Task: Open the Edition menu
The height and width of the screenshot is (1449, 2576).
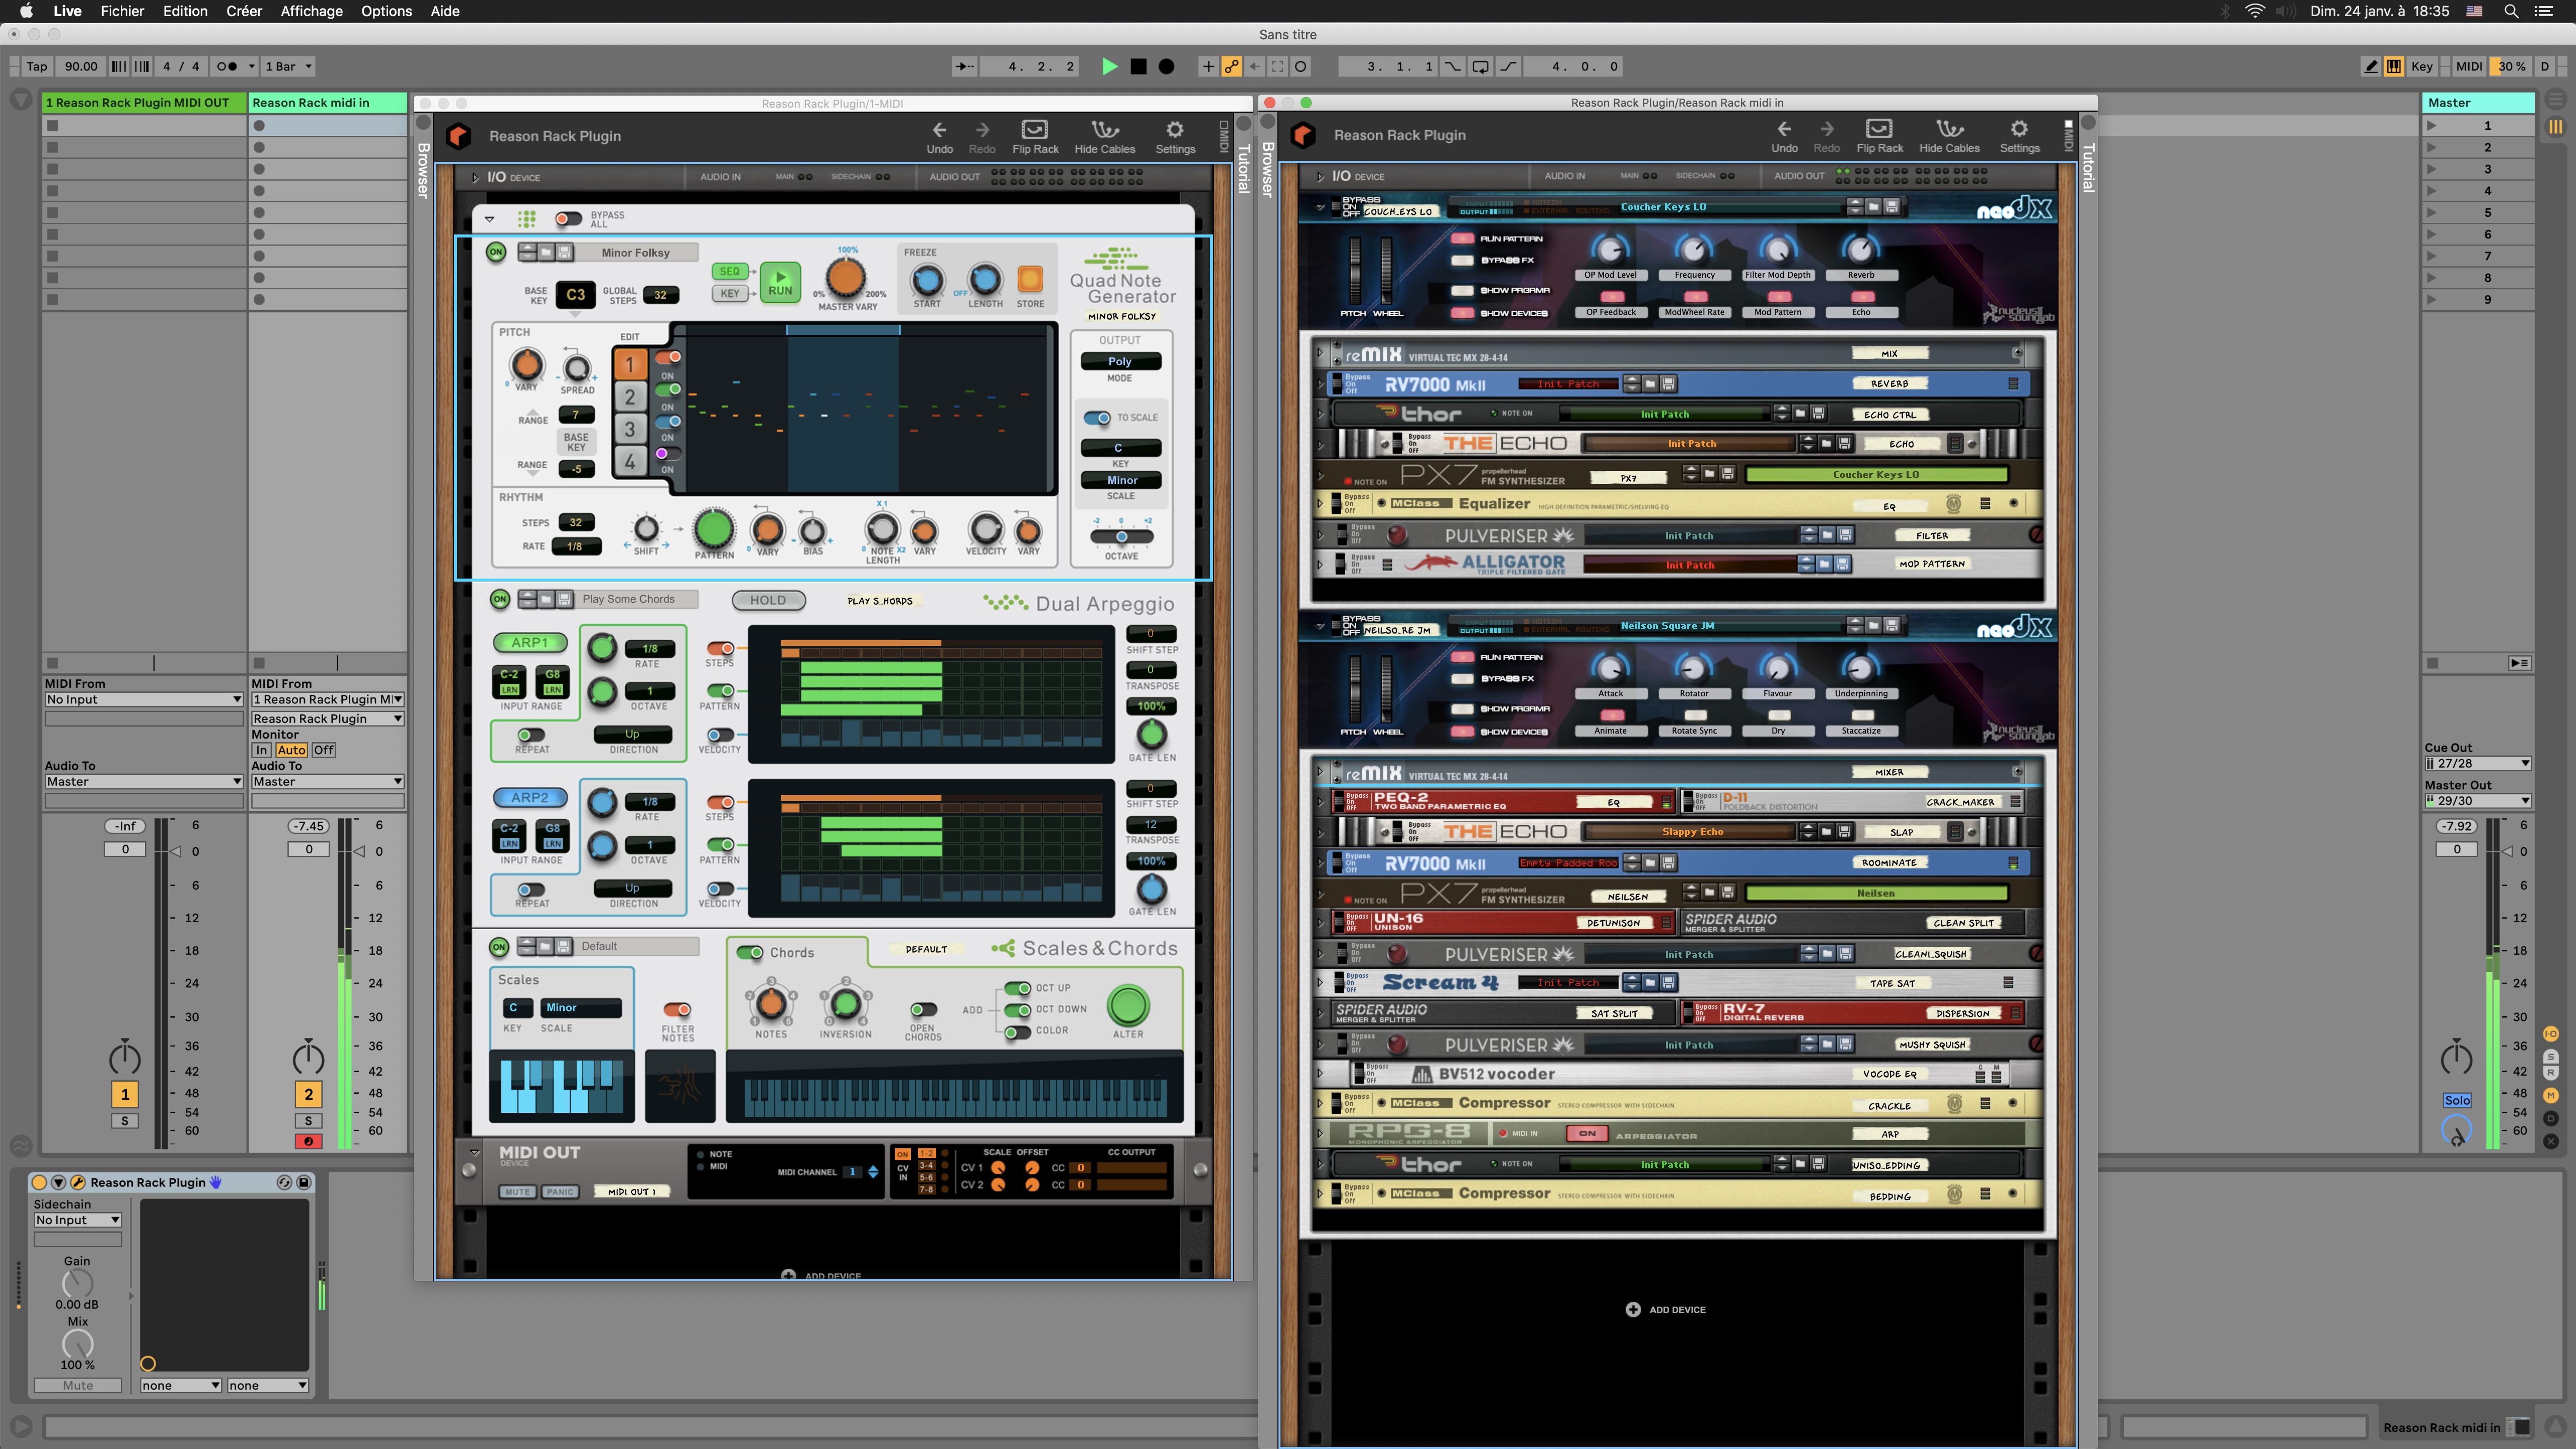Action: coord(185,11)
